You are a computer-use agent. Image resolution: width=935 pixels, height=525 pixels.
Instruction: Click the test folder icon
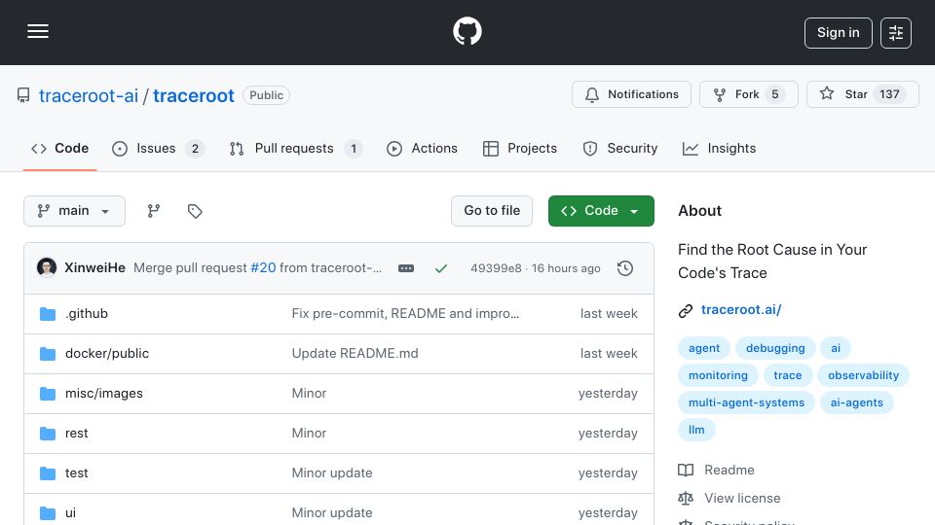point(47,473)
